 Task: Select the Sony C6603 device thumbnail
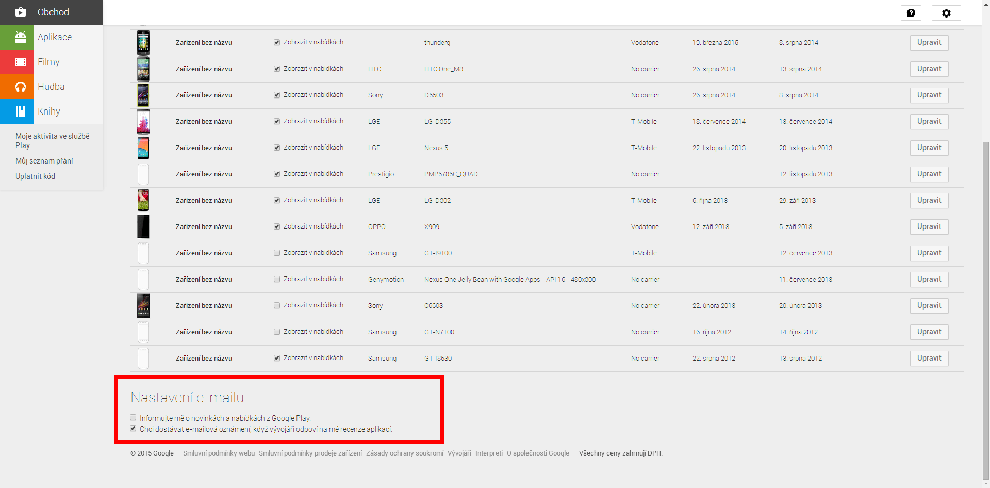143,306
